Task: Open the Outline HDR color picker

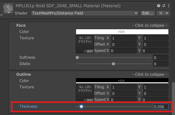Action: coord(122,81)
